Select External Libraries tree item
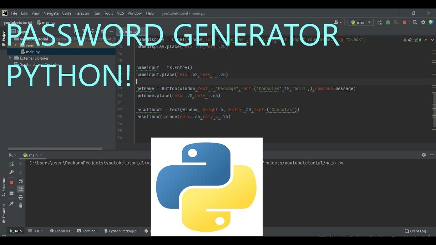 (34, 58)
